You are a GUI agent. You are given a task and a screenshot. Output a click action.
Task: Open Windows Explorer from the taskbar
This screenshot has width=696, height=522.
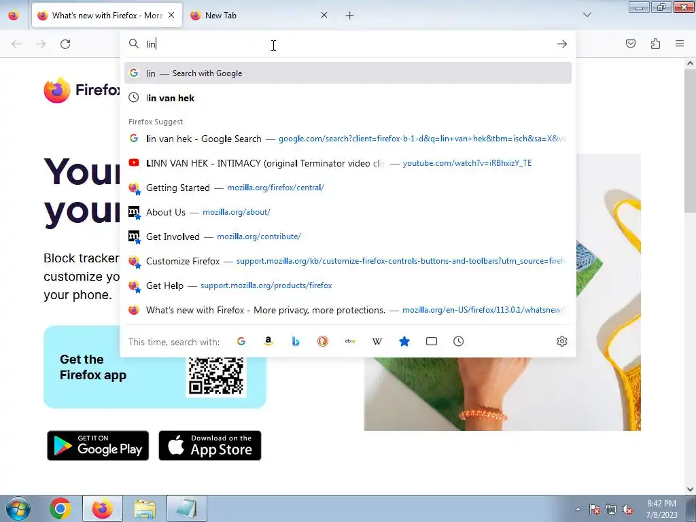(145, 508)
